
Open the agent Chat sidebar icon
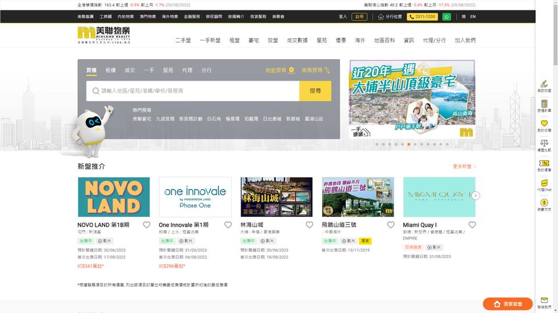pyautogui.click(x=544, y=185)
